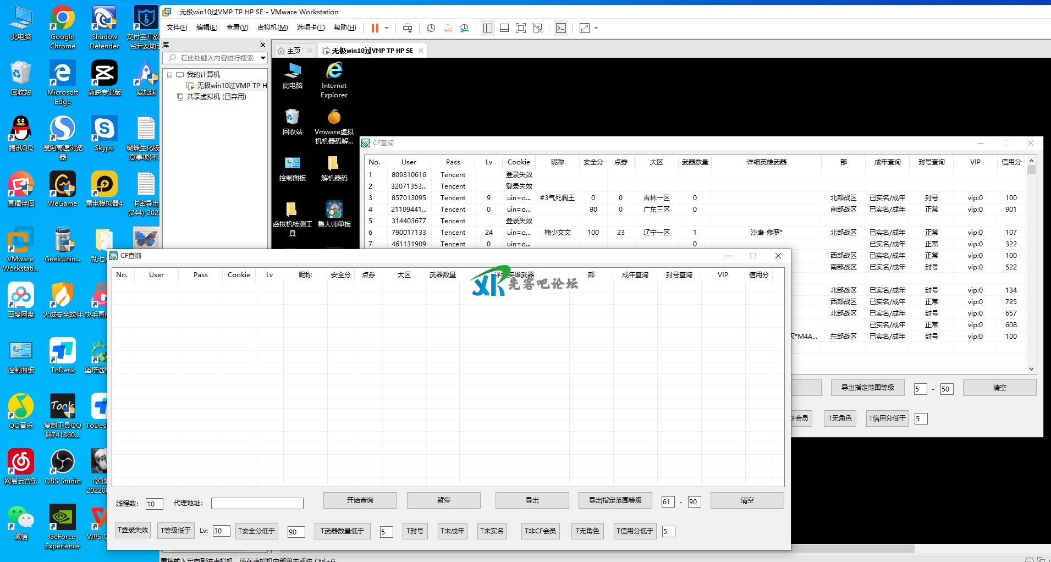1051x562 pixels.
Task: Toggle the library sidebar view icon
Action: click(487, 28)
